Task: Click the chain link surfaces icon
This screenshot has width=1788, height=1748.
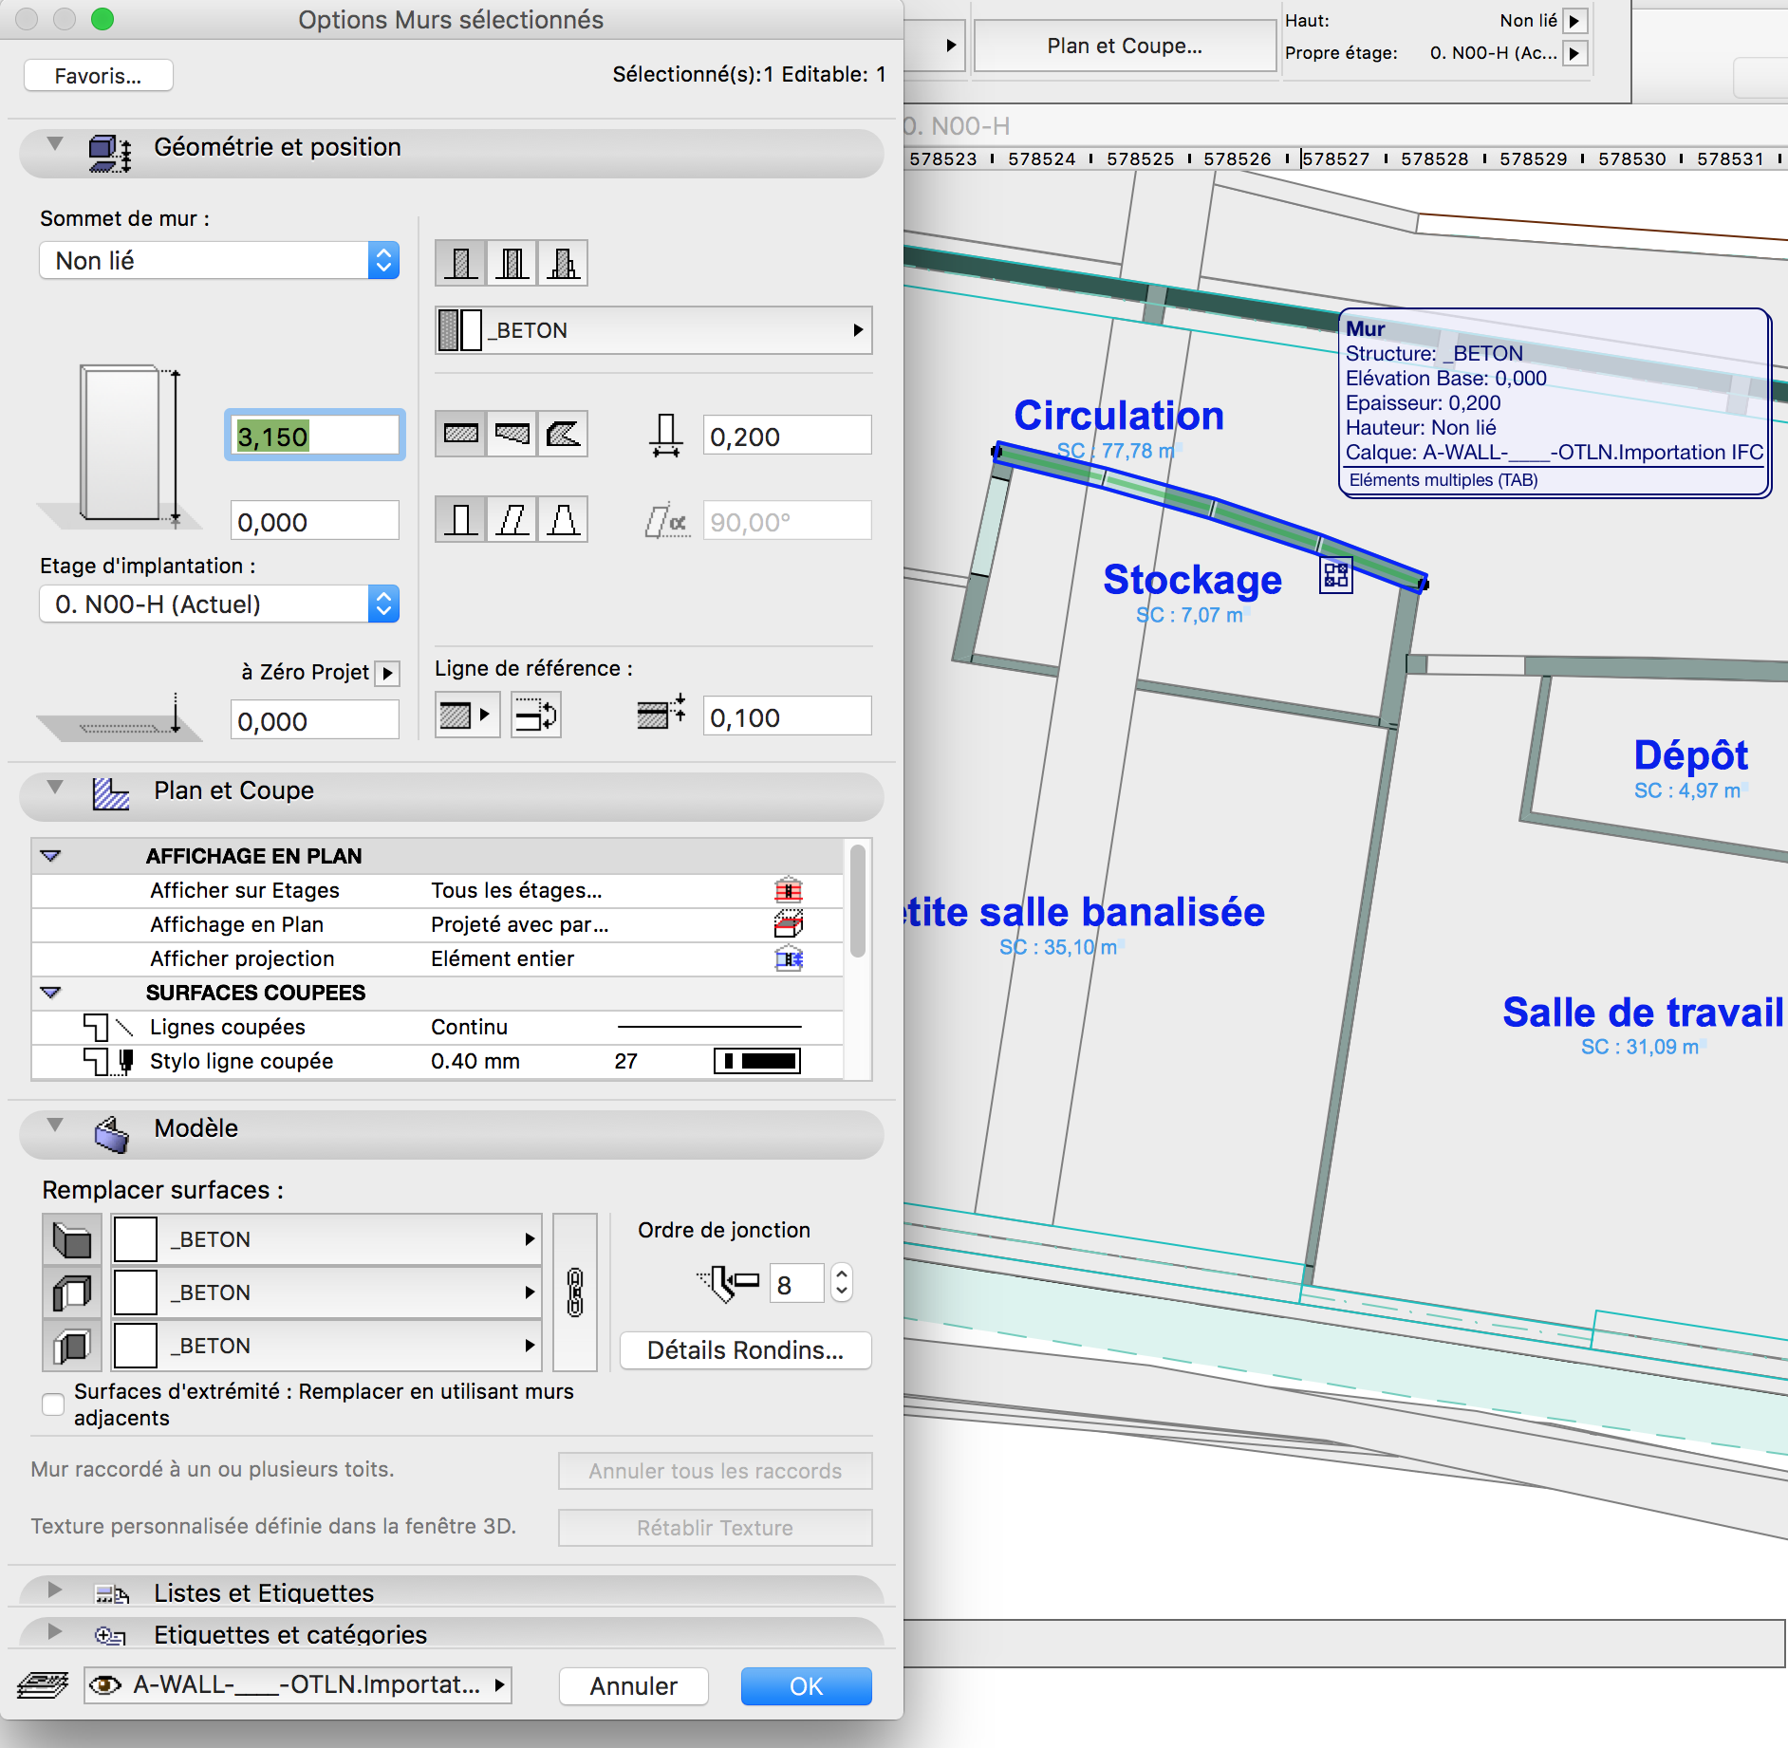Action: [574, 1292]
